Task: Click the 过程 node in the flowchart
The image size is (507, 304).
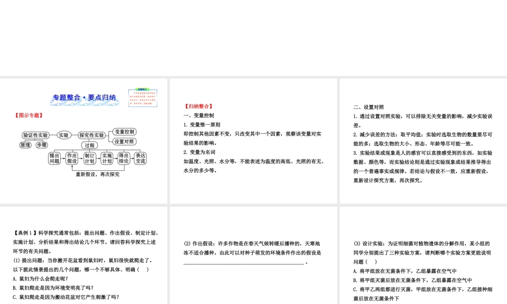Action: coord(90,145)
